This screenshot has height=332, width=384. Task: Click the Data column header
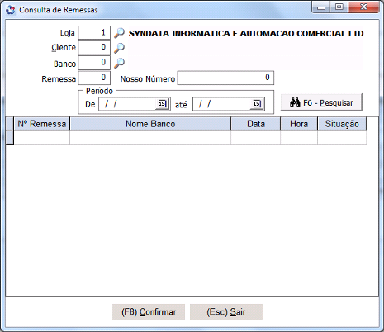click(x=256, y=124)
